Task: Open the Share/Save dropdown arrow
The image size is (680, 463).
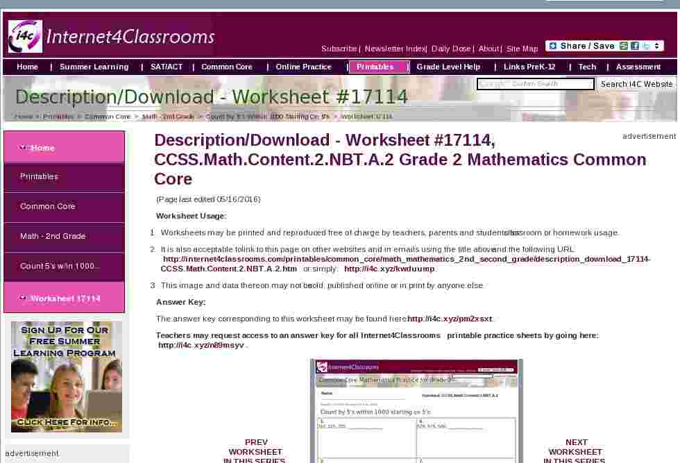Action: point(656,46)
